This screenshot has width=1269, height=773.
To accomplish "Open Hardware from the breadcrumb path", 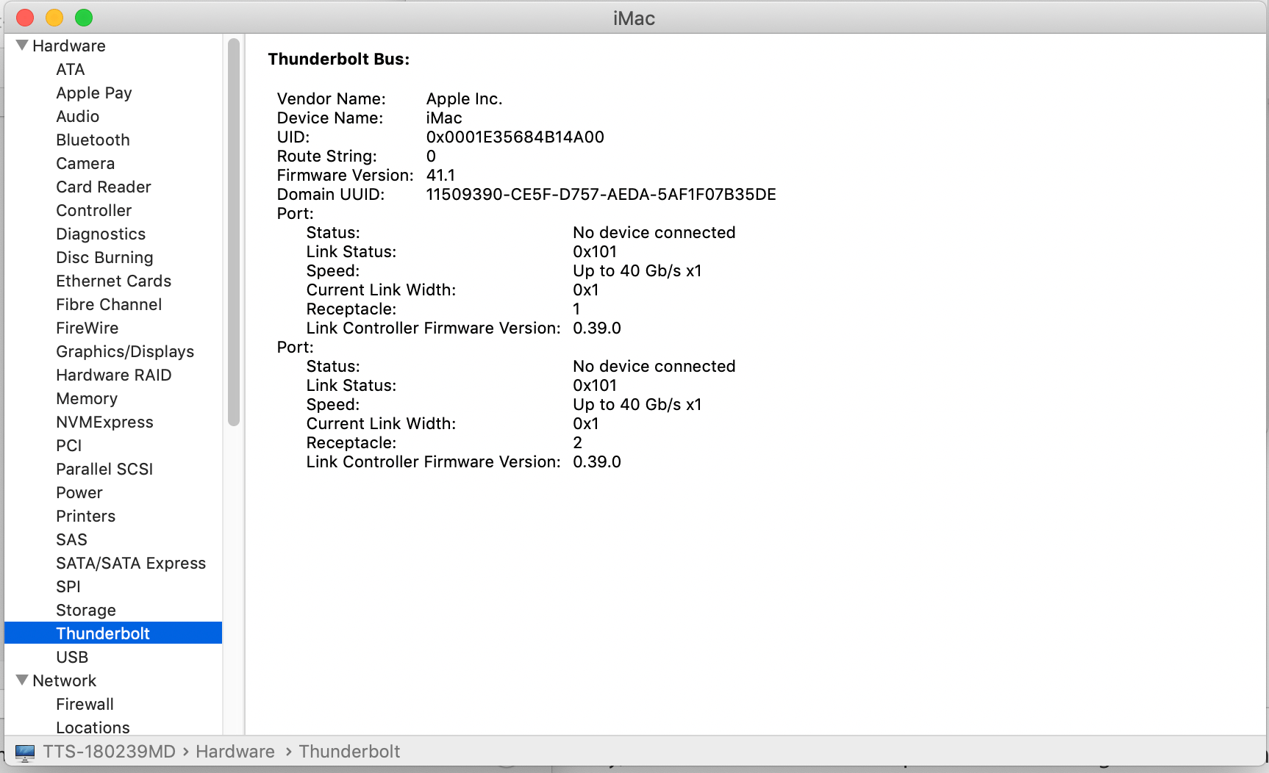I will point(235,751).
